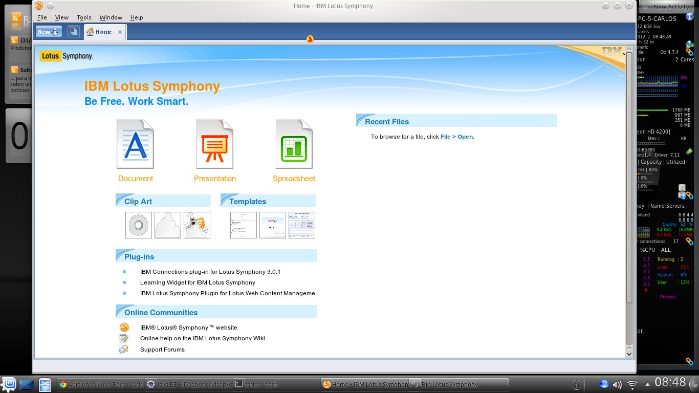Create a new Presentation via easel icon
Screen dimensions: 699x393
click(215, 144)
